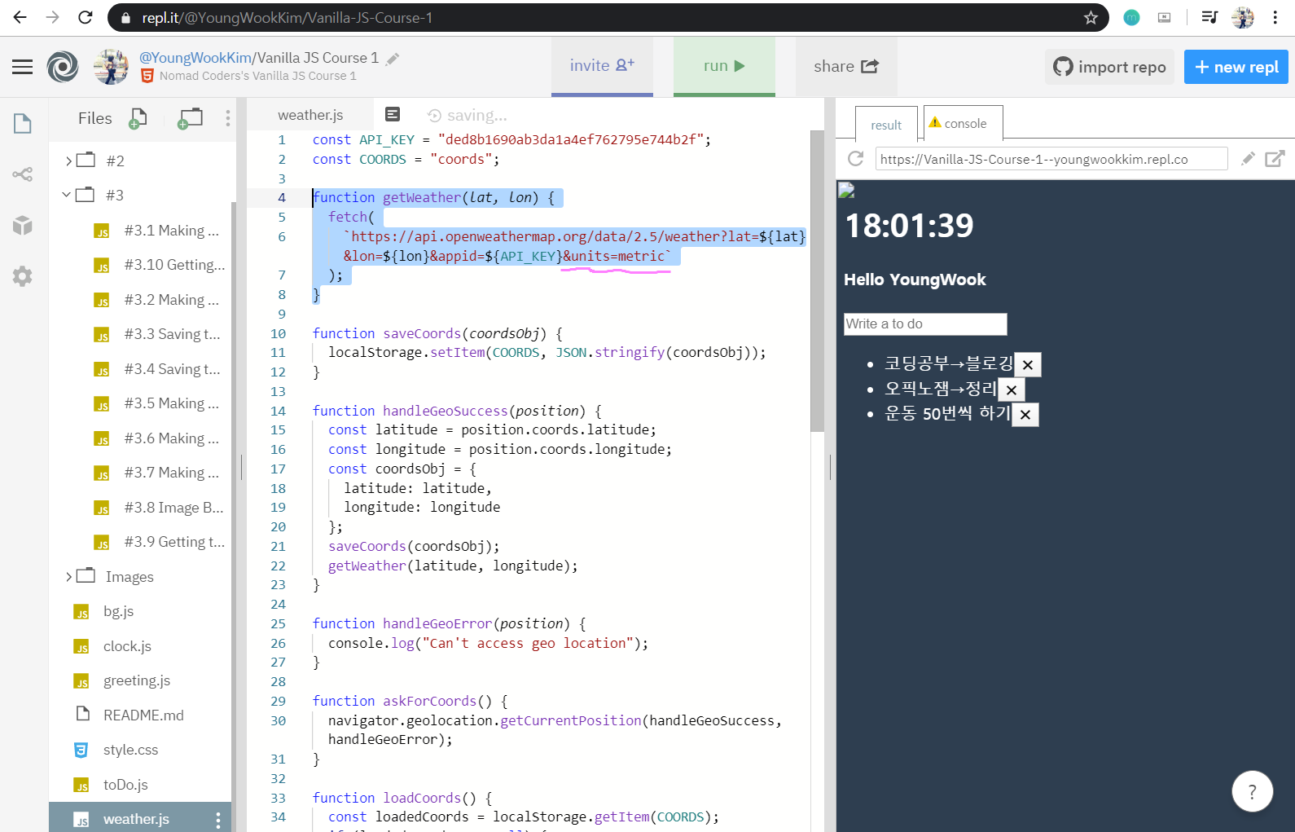This screenshot has height=832, width=1295.
Task: Delete the 코딩공부→블로깅 to-do item
Action: pyautogui.click(x=1028, y=365)
